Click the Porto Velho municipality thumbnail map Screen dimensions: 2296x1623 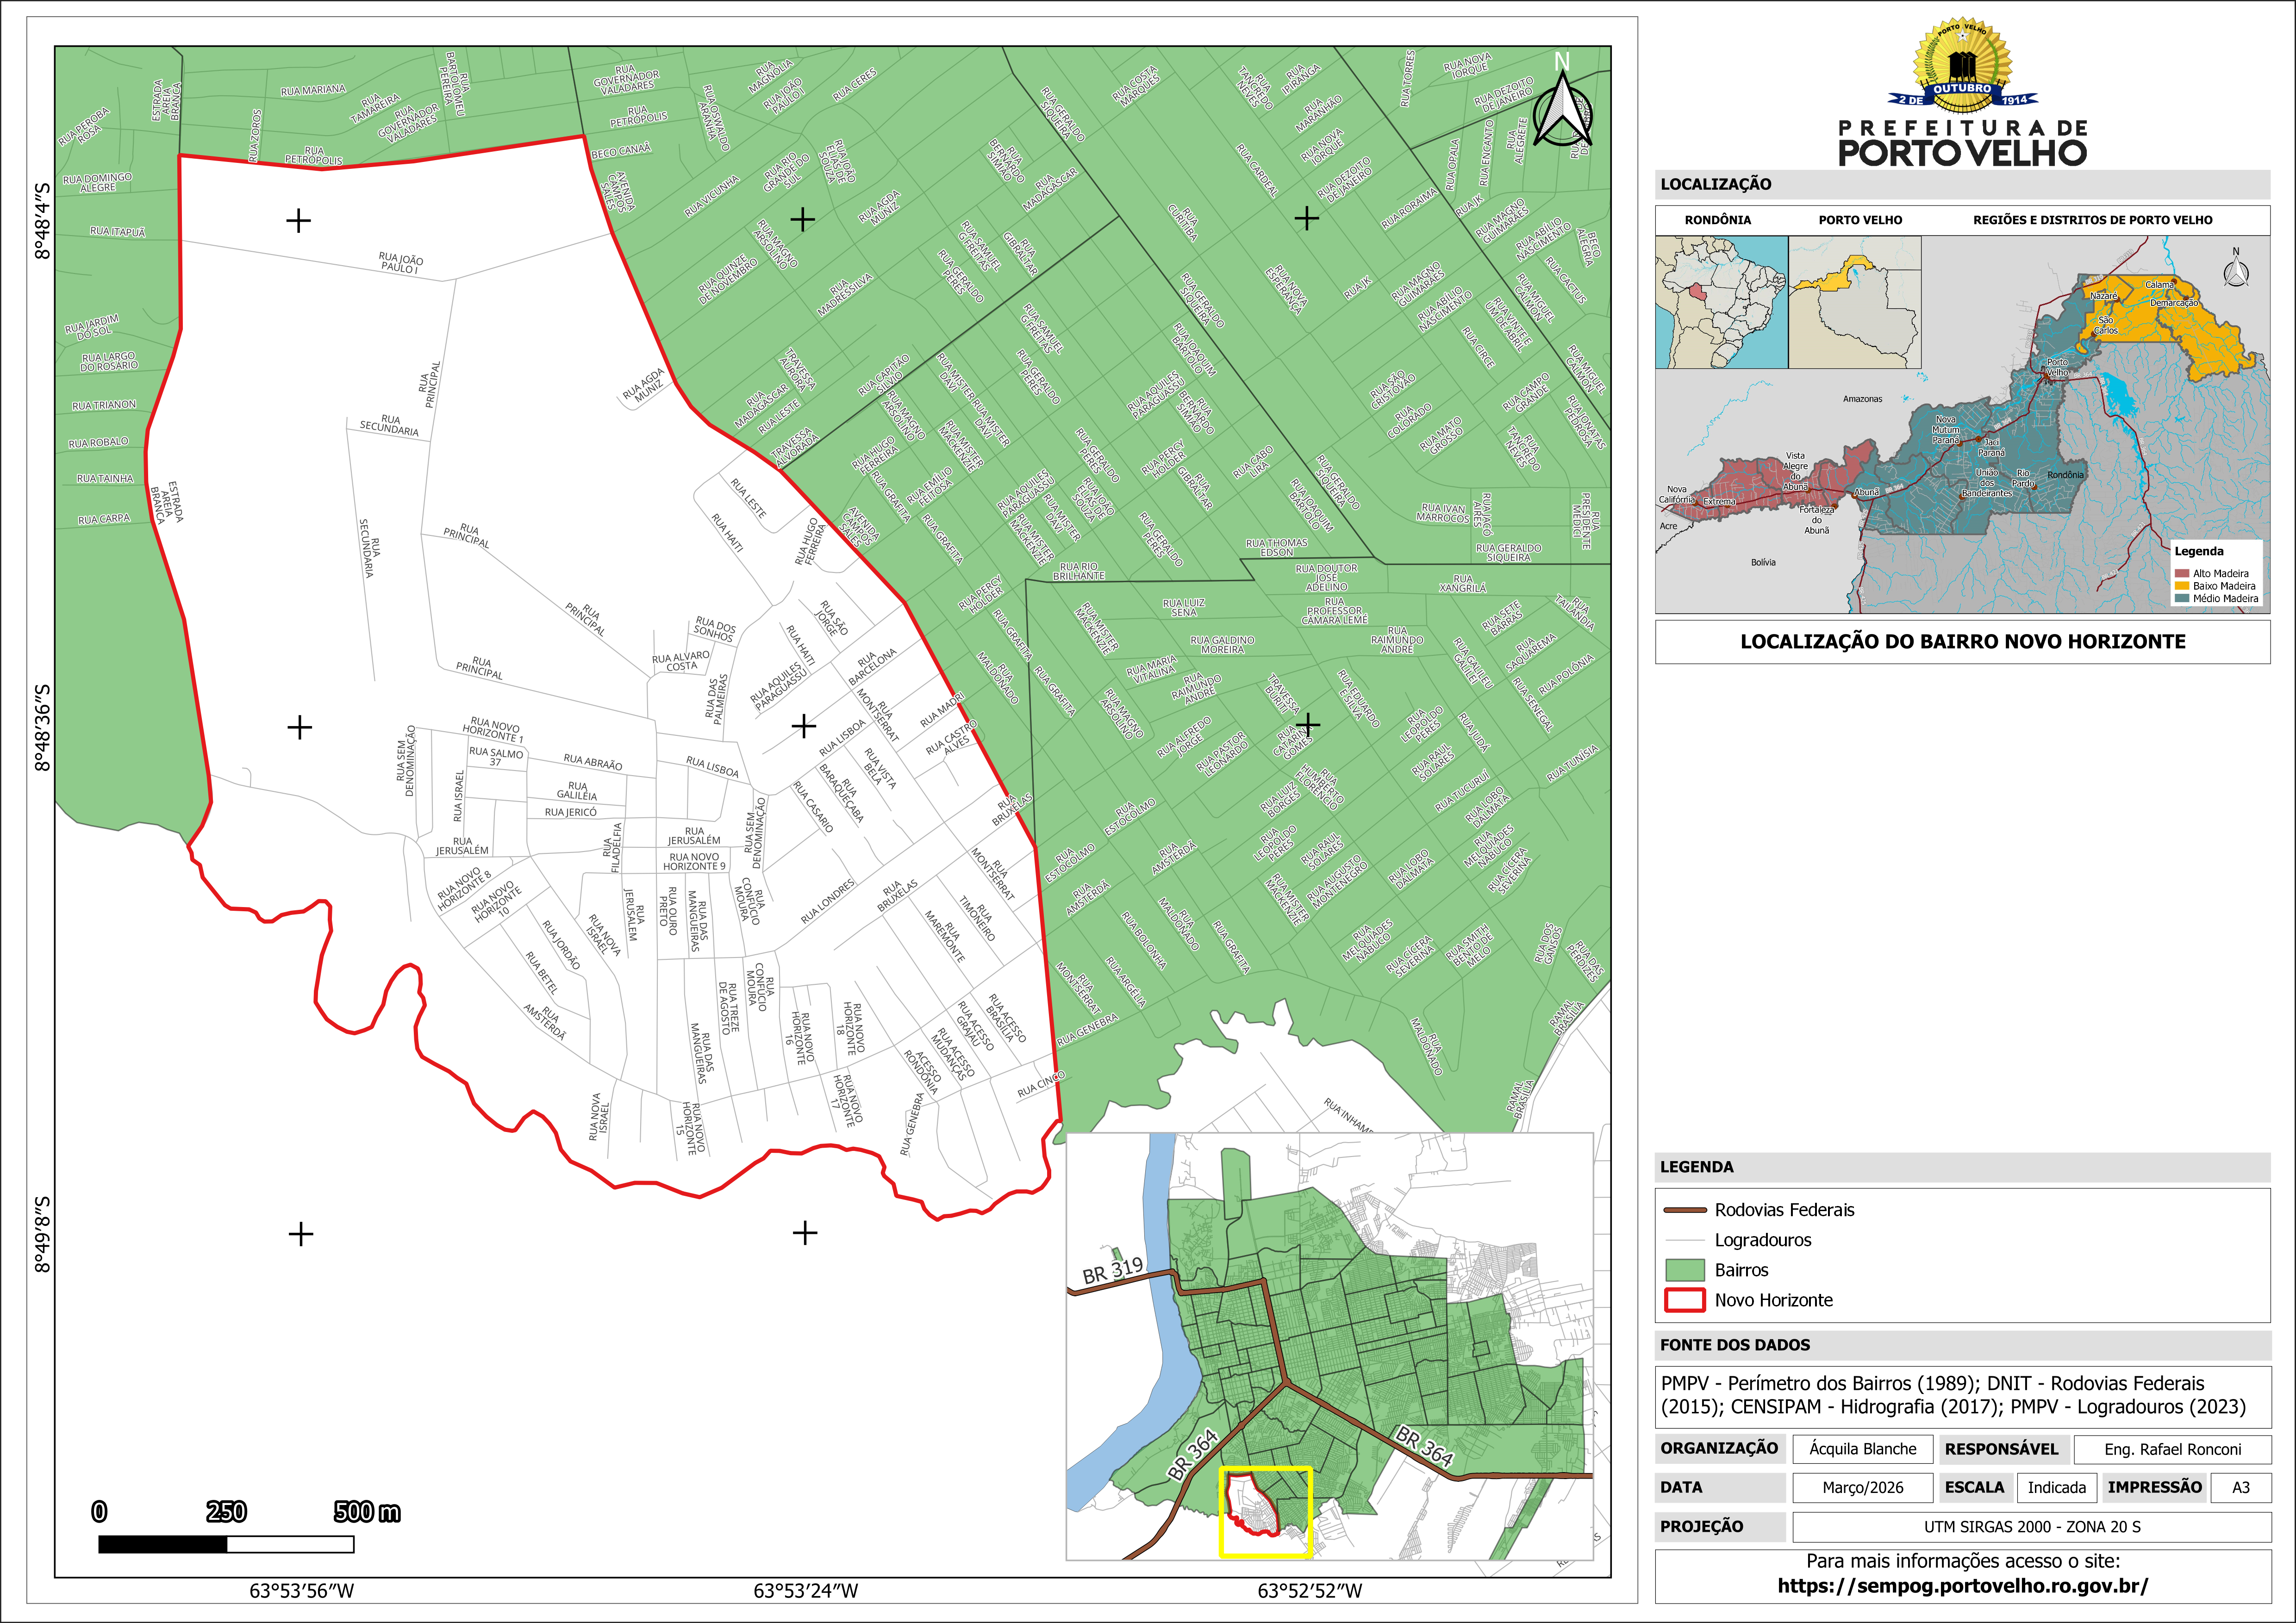tap(1854, 302)
